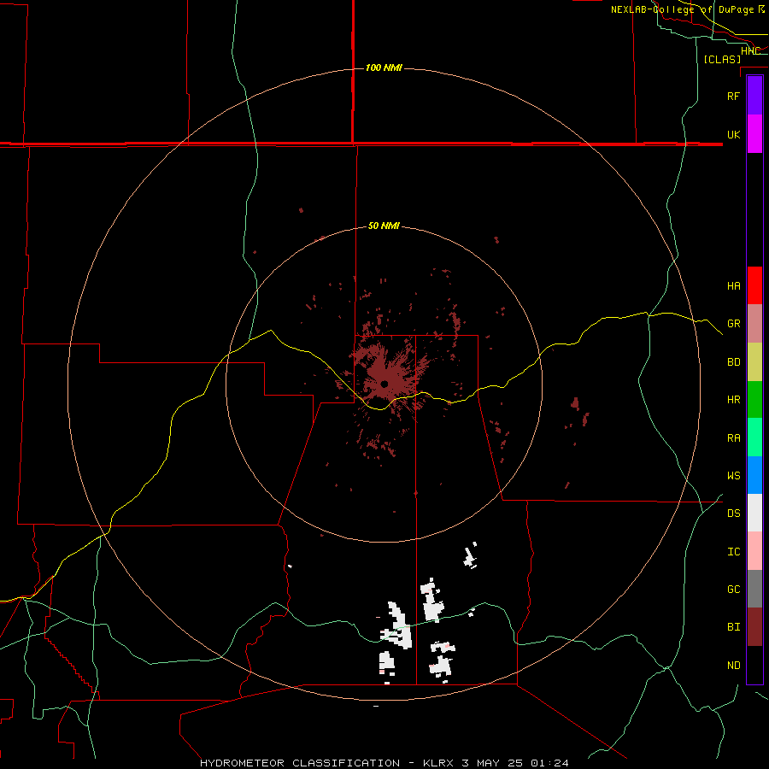Click the 50 NMI range ring label

pyautogui.click(x=384, y=226)
